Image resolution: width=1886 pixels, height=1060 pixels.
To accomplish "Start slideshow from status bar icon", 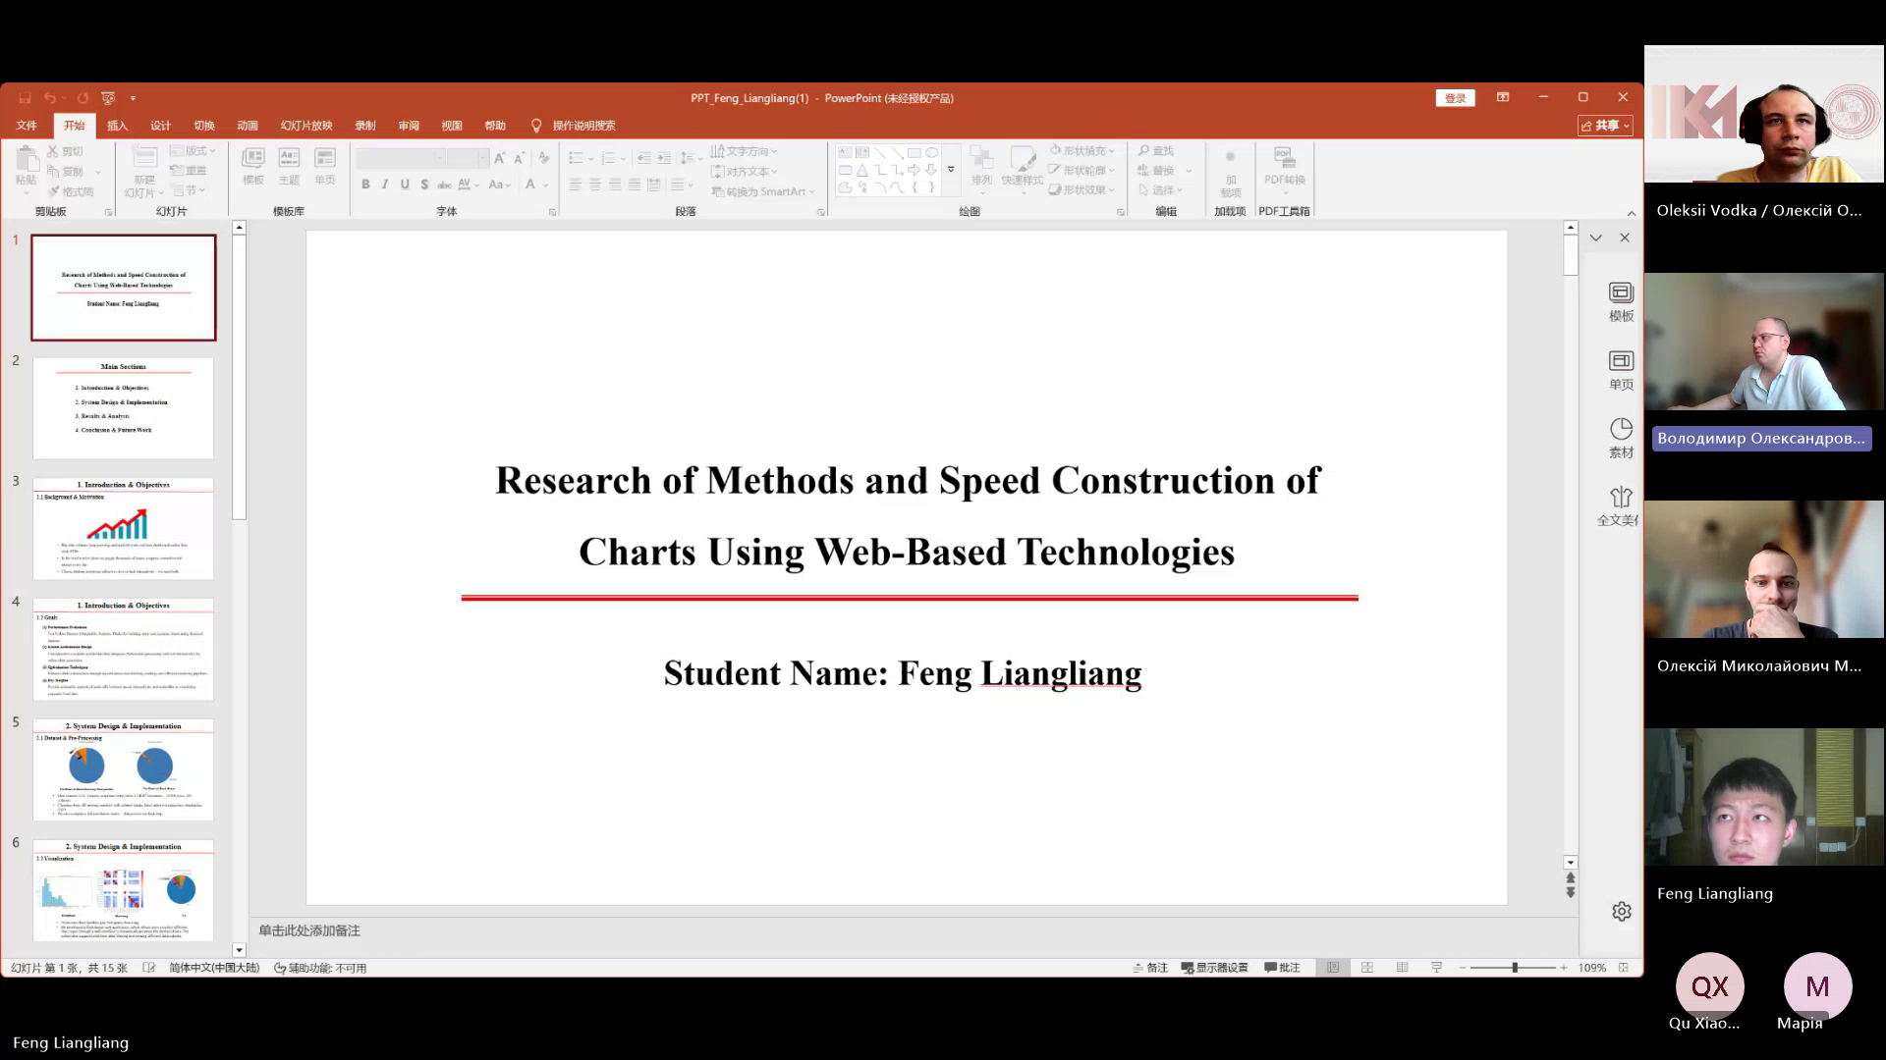I will click(1437, 968).
